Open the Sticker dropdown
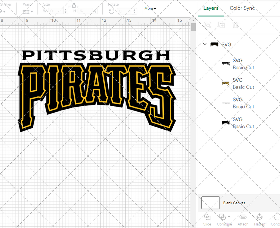The height and width of the screenshot is (228, 280). (x=4, y=11)
